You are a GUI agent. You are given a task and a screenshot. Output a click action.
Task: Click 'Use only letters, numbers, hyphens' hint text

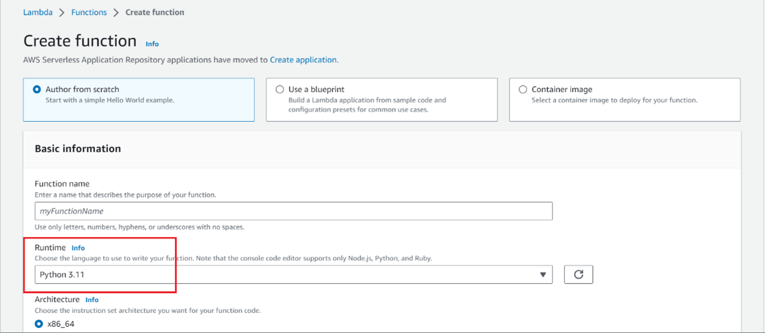pos(140,227)
